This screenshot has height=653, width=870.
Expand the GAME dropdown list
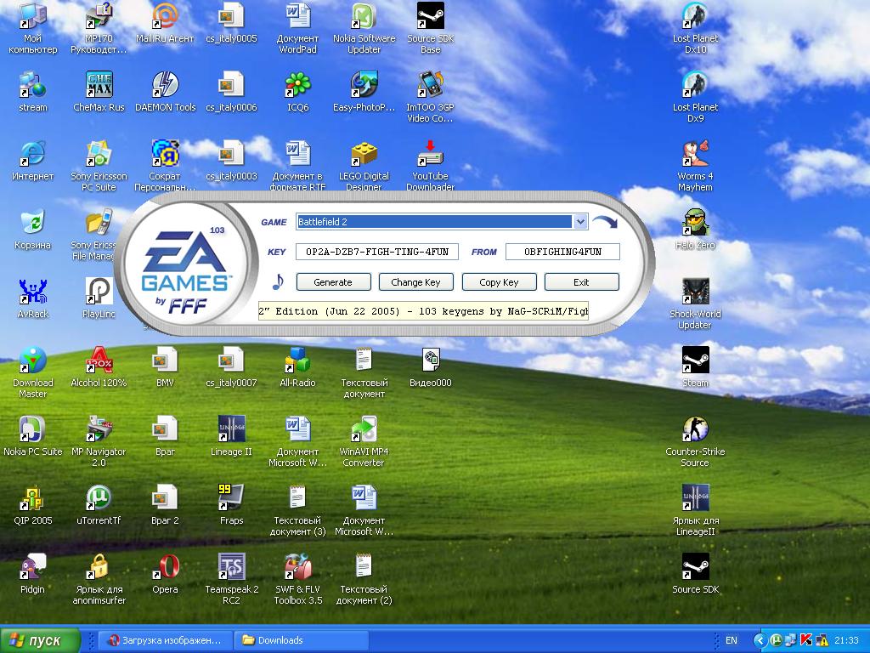click(580, 222)
